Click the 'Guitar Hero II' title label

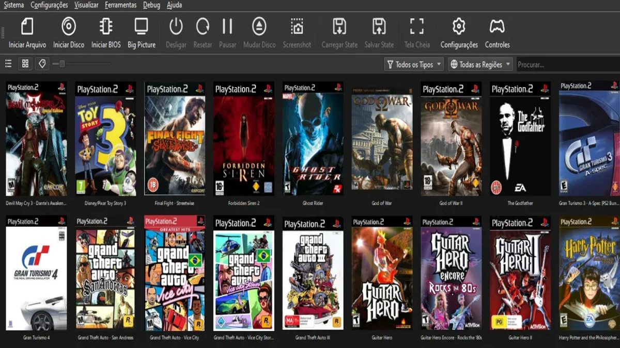click(x=520, y=338)
